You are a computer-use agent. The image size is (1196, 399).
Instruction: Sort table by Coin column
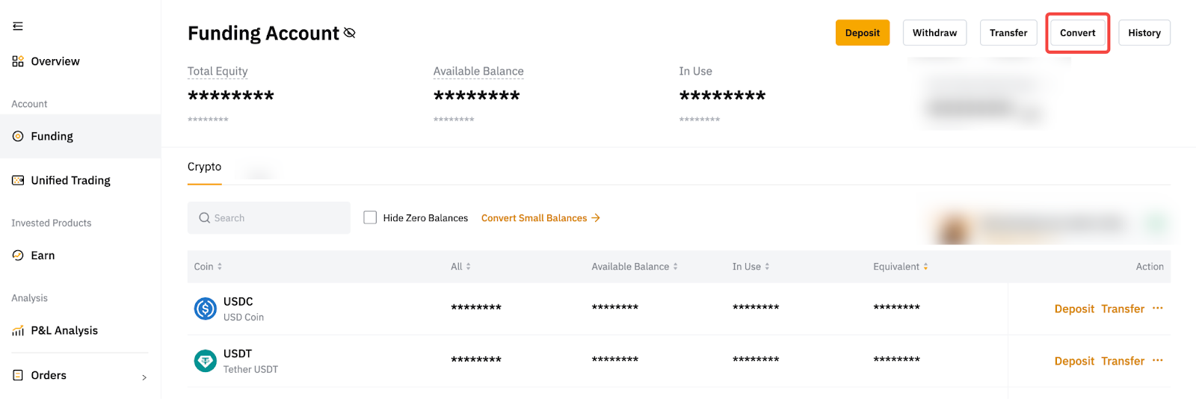[208, 267]
